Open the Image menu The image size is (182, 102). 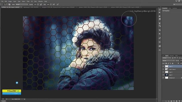[10, 1]
